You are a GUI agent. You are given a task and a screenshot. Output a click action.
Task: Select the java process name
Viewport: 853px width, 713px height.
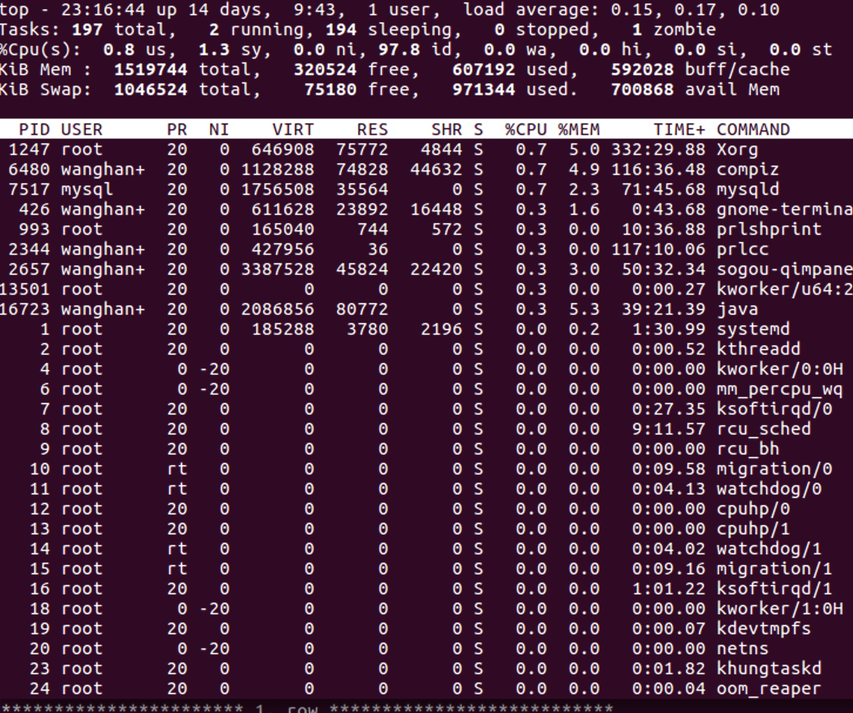[x=737, y=310]
